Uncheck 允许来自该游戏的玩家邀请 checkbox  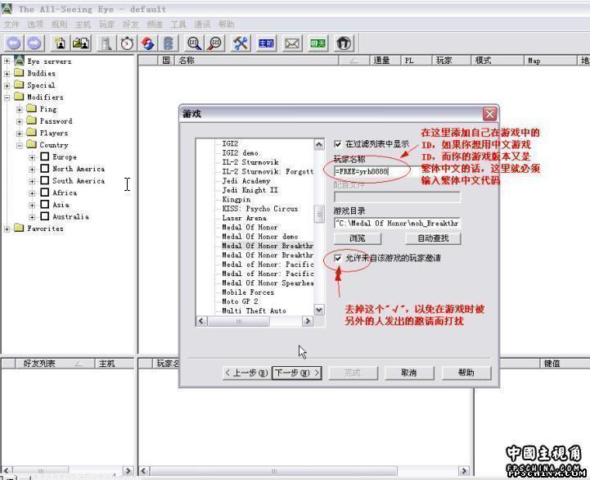tap(338, 258)
